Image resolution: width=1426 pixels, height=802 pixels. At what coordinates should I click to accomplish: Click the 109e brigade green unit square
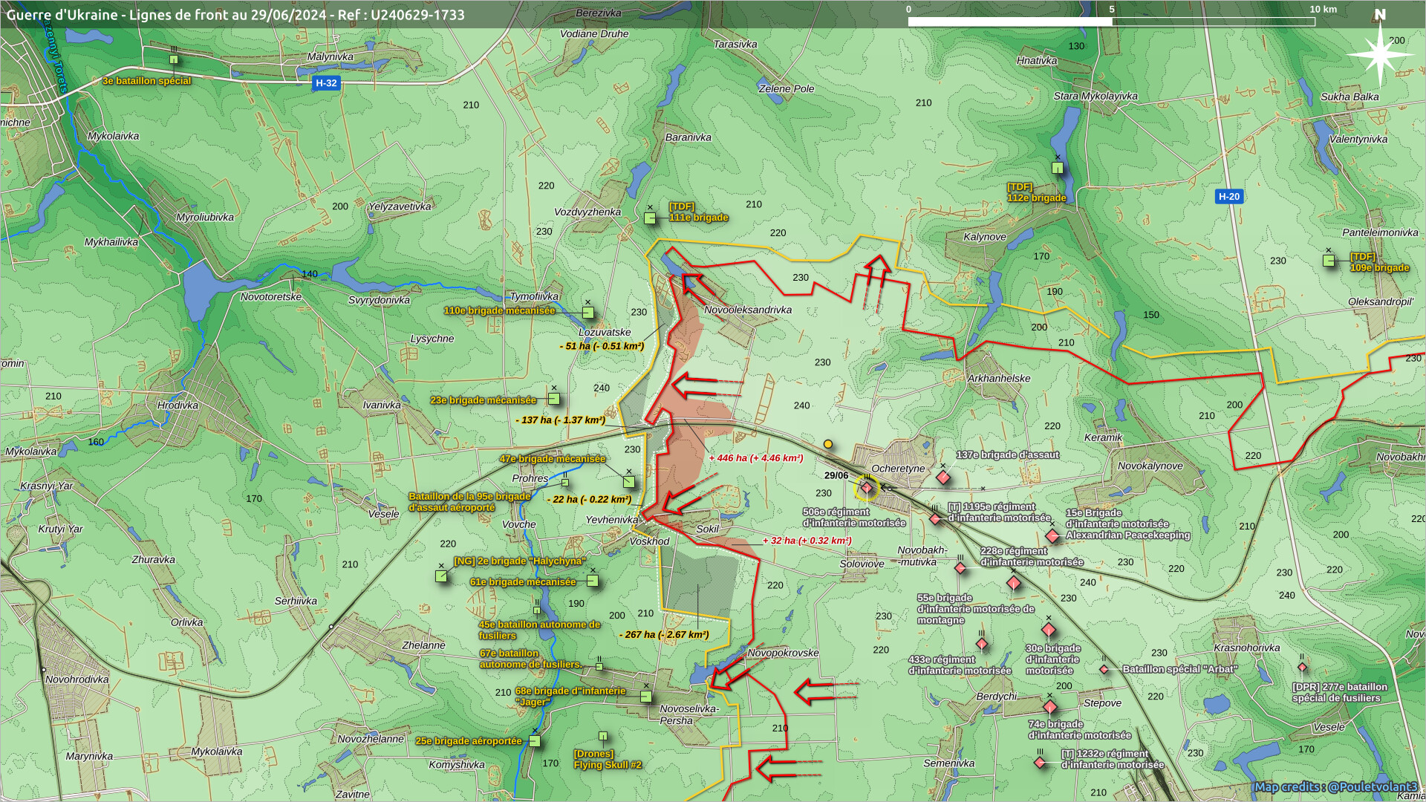[x=1329, y=261]
